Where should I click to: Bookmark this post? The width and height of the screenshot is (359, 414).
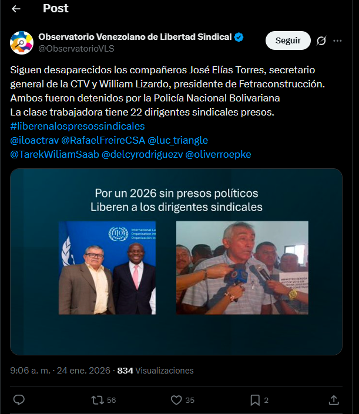point(255,400)
